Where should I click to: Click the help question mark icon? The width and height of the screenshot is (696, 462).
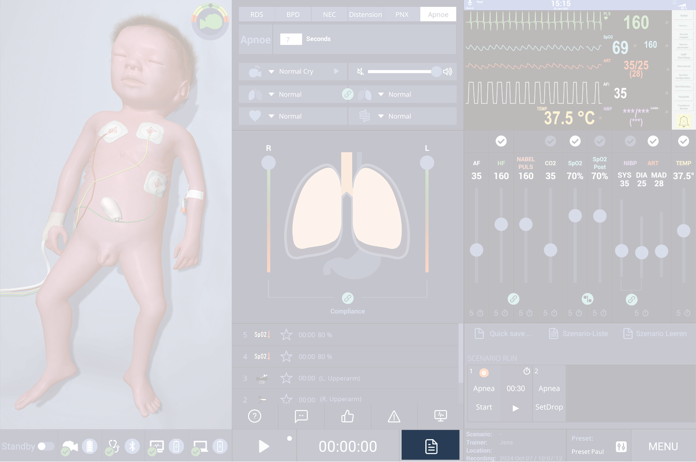click(x=255, y=416)
